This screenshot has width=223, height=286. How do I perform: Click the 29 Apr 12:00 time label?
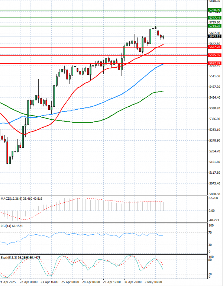(112, 282)
